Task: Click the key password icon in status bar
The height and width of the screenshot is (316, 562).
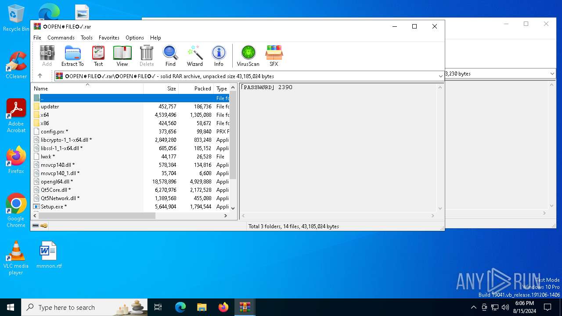Action: [44, 226]
